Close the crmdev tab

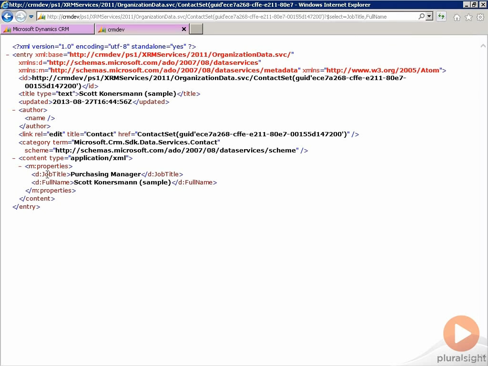pyautogui.click(x=183, y=29)
